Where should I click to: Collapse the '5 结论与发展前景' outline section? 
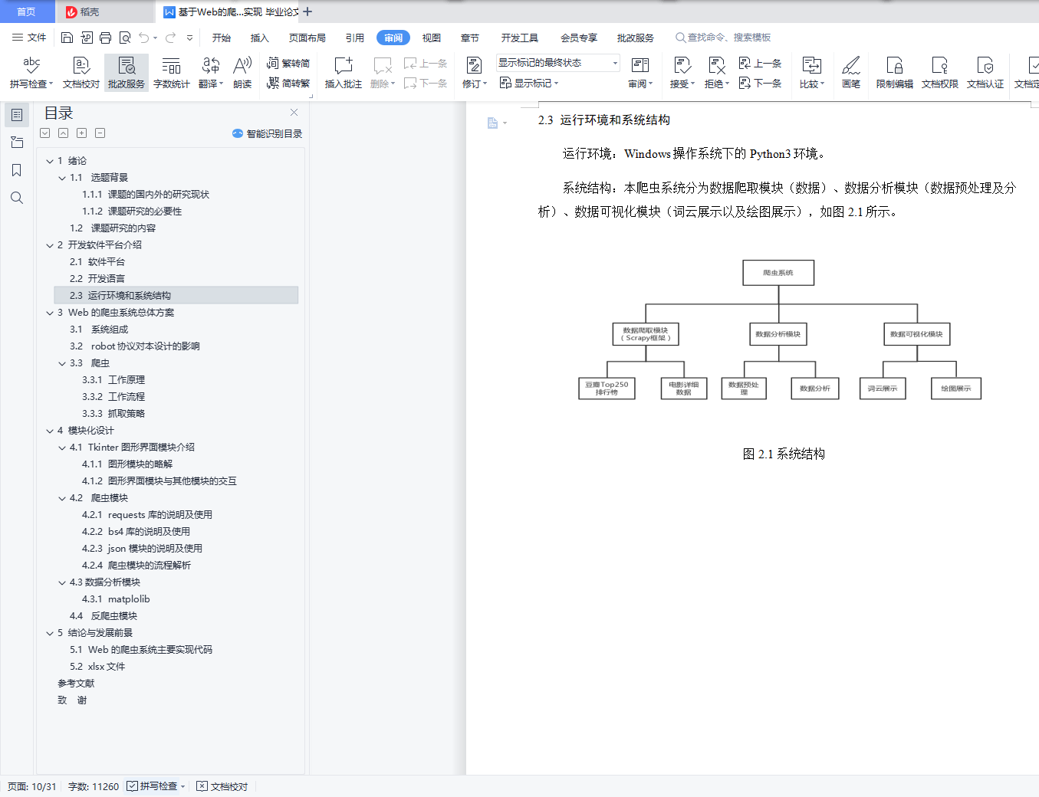coord(50,633)
